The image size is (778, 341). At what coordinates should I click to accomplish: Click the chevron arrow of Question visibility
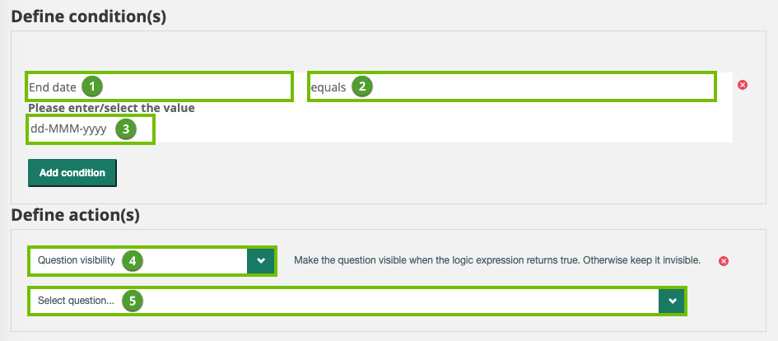[x=261, y=260]
